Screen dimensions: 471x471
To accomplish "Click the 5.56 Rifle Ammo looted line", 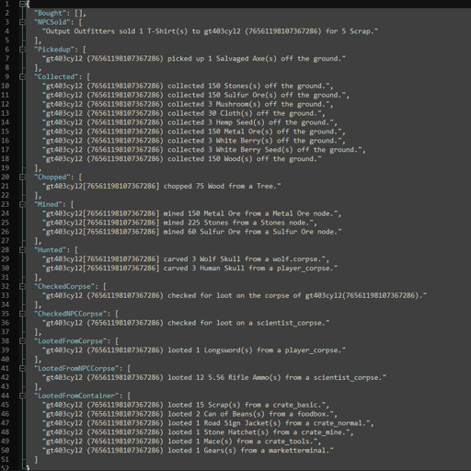I will tap(214, 377).
